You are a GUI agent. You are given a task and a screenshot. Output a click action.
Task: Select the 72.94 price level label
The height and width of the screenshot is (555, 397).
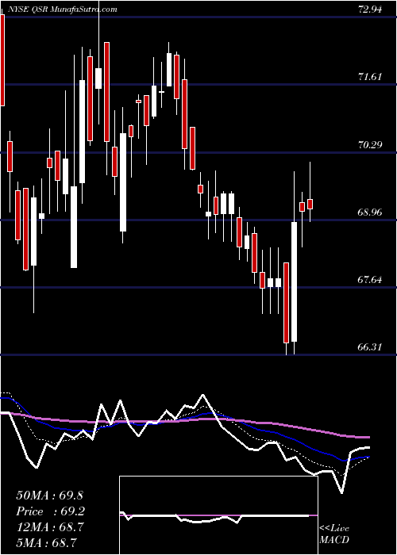[x=371, y=10]
